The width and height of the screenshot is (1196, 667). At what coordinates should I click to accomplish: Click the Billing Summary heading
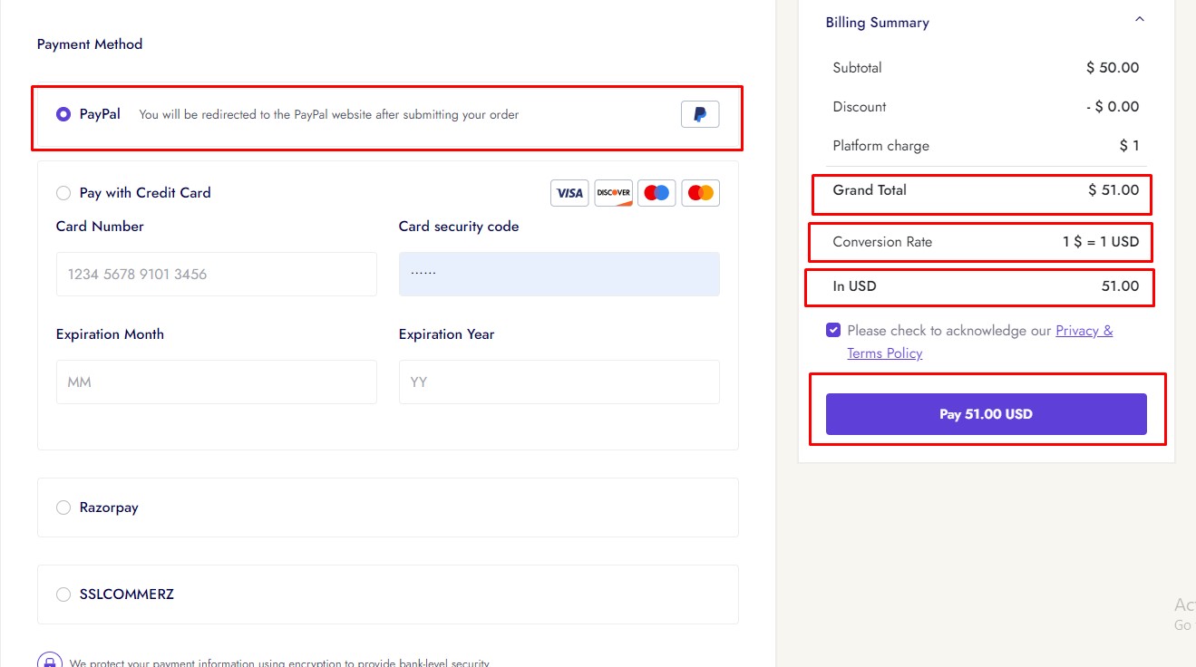coord(877,23)
